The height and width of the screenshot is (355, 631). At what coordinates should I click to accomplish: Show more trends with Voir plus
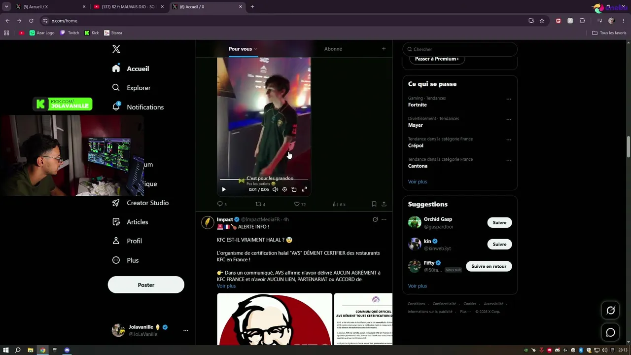(418, 182)
